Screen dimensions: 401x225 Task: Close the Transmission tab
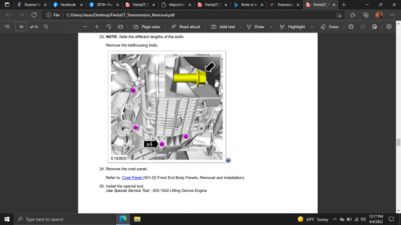pyautogui.click(x=298, y=5)
